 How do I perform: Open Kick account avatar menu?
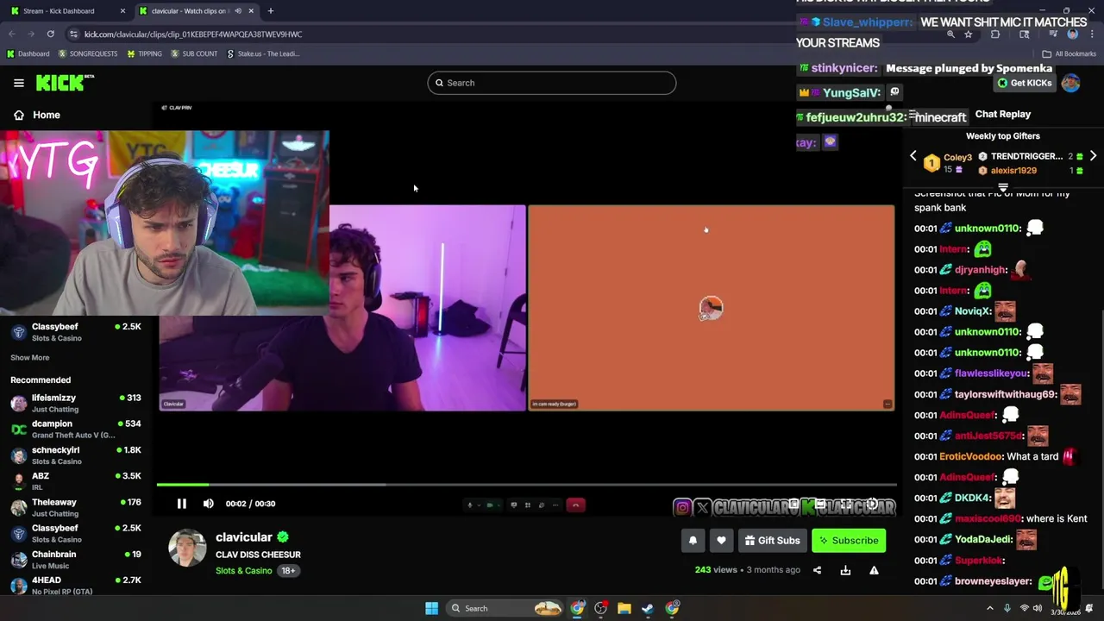click(1071, 83)
